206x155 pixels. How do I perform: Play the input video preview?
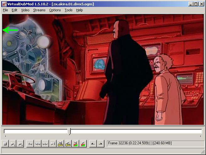coord(13,144)
